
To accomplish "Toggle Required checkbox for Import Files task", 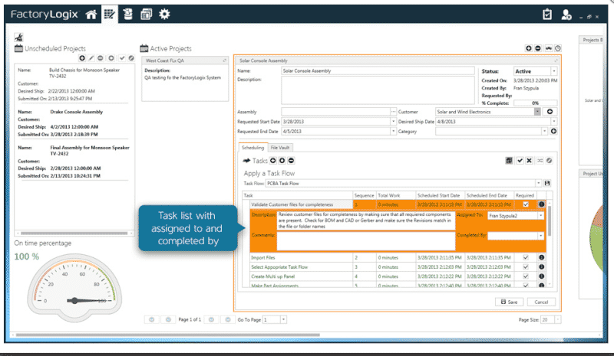I will click(526, 258).
